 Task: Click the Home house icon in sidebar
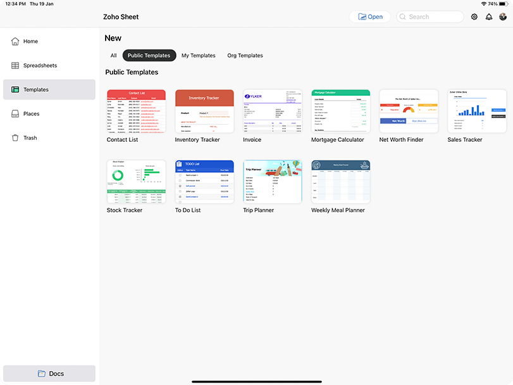(15, 41)
